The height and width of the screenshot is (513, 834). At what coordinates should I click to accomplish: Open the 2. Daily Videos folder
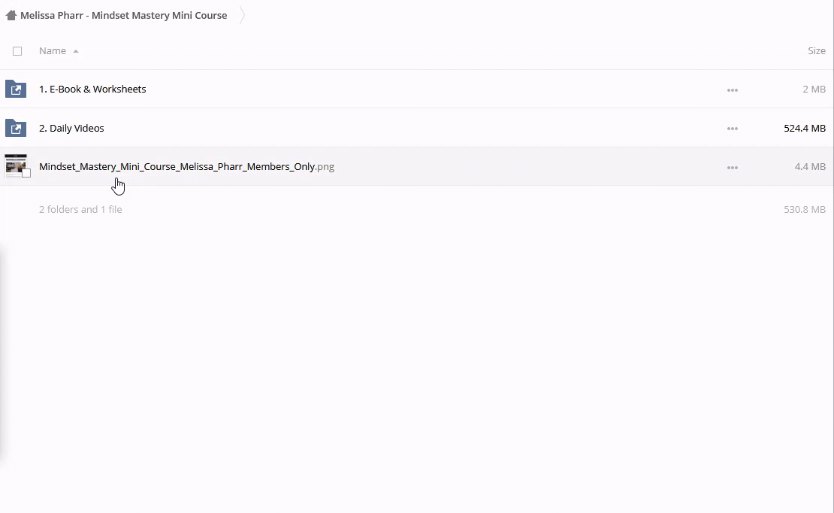71,128
